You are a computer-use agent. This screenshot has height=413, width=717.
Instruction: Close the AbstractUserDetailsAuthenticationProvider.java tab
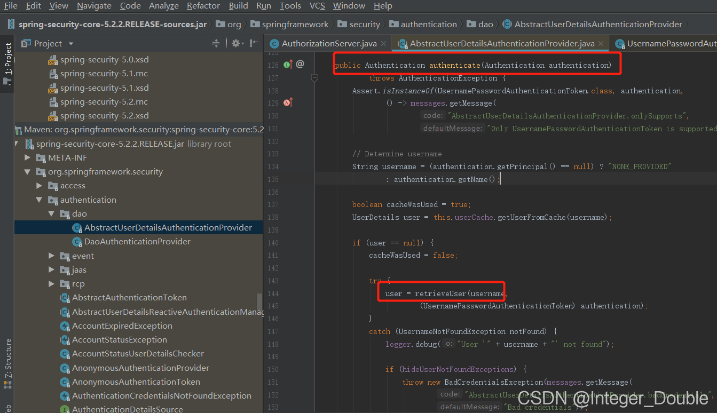point(601,44)
